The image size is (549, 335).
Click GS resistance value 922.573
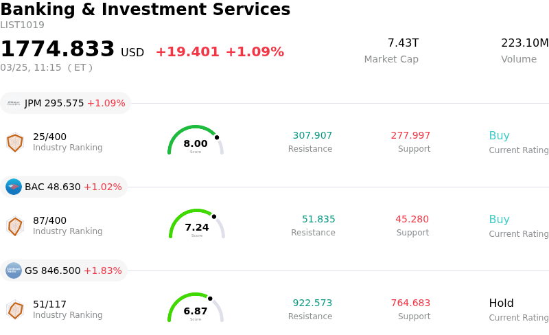312,303
